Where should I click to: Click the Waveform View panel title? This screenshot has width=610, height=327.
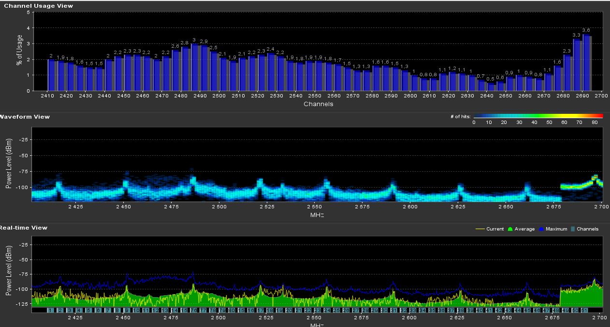[x=25, y=117]
